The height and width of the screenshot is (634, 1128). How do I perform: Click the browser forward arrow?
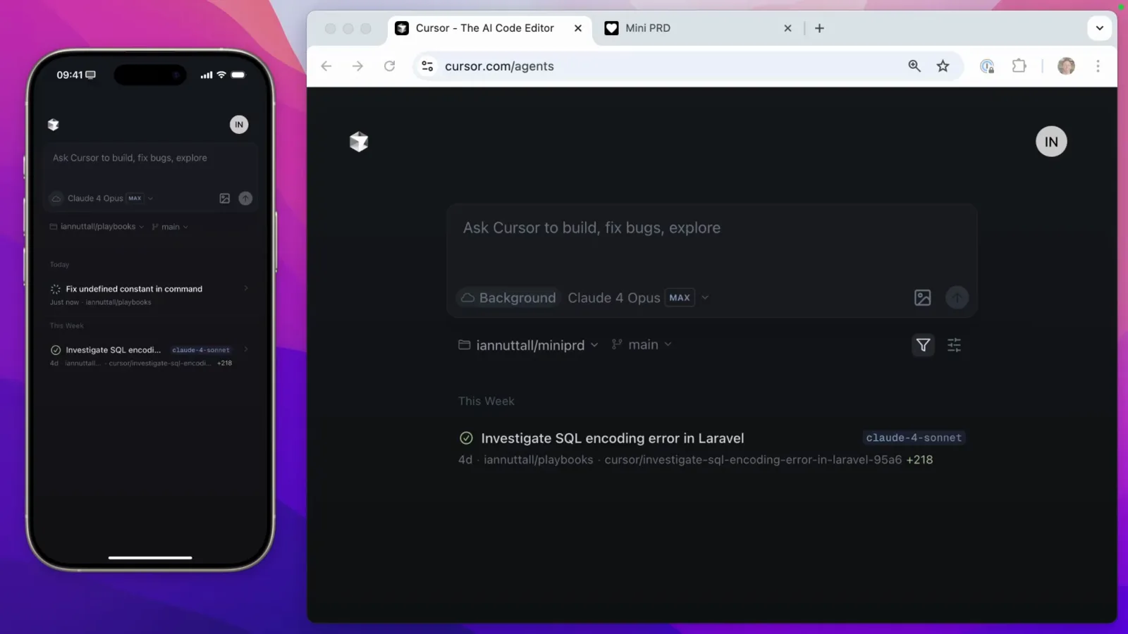357,66
